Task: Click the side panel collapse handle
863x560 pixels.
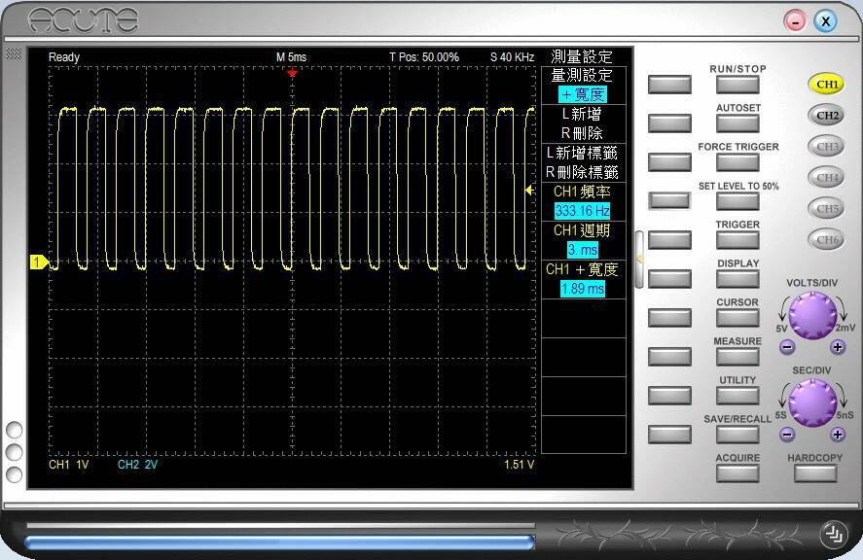Action: 639,259
